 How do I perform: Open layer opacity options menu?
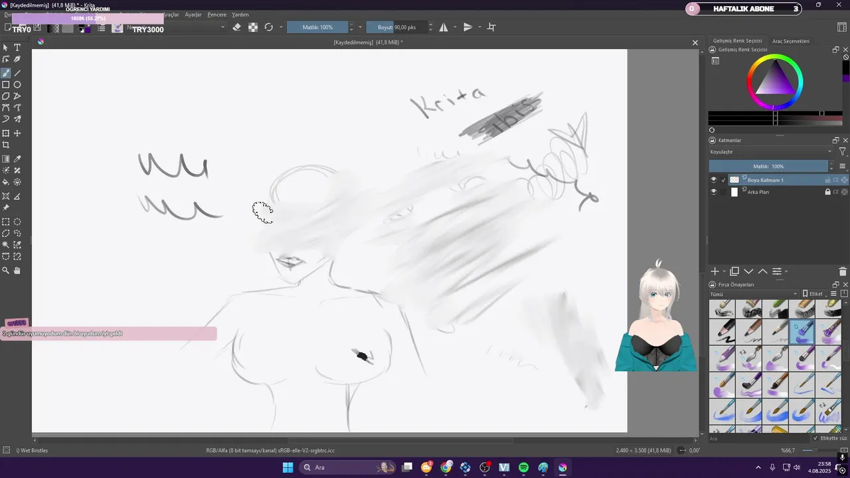pyautogui.click(x=842, y=166)
